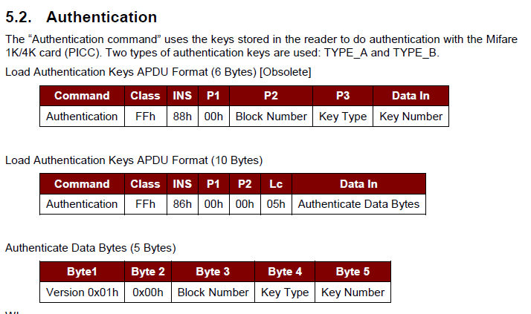Select the Authenticate Data Bytes table cell

click(x=358, y=204)
